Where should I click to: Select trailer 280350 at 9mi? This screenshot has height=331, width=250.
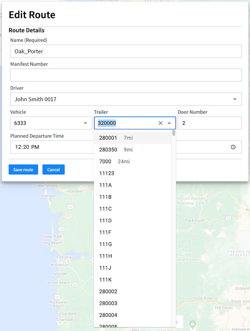(133, 150)
